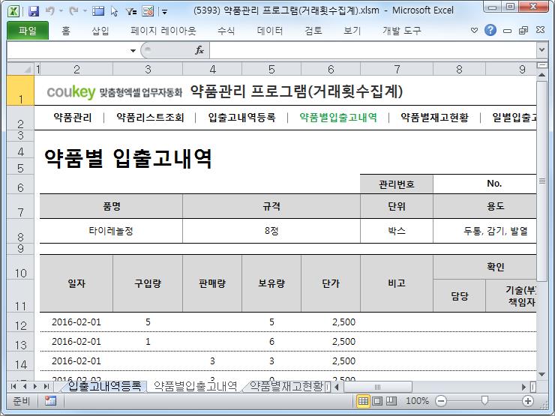
Task: Click the workbook restore window icon in the ribbon
Action: (x=523, y=31)
